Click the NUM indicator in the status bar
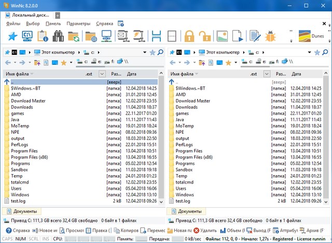332x243 pixels. pyautogui.click(x=21, y=239)
